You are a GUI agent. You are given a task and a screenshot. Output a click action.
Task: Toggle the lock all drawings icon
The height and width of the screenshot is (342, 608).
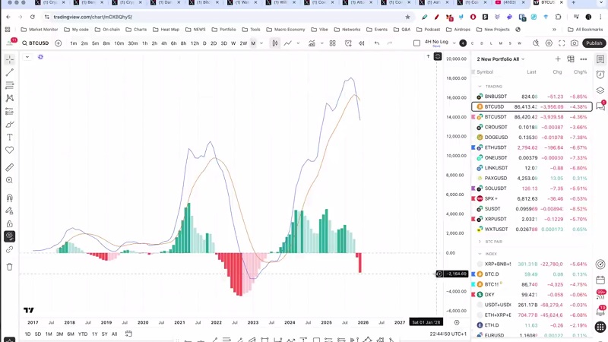(10, 224)
